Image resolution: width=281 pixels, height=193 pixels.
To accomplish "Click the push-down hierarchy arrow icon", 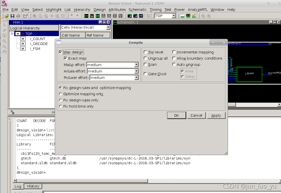I will point(72,16).
